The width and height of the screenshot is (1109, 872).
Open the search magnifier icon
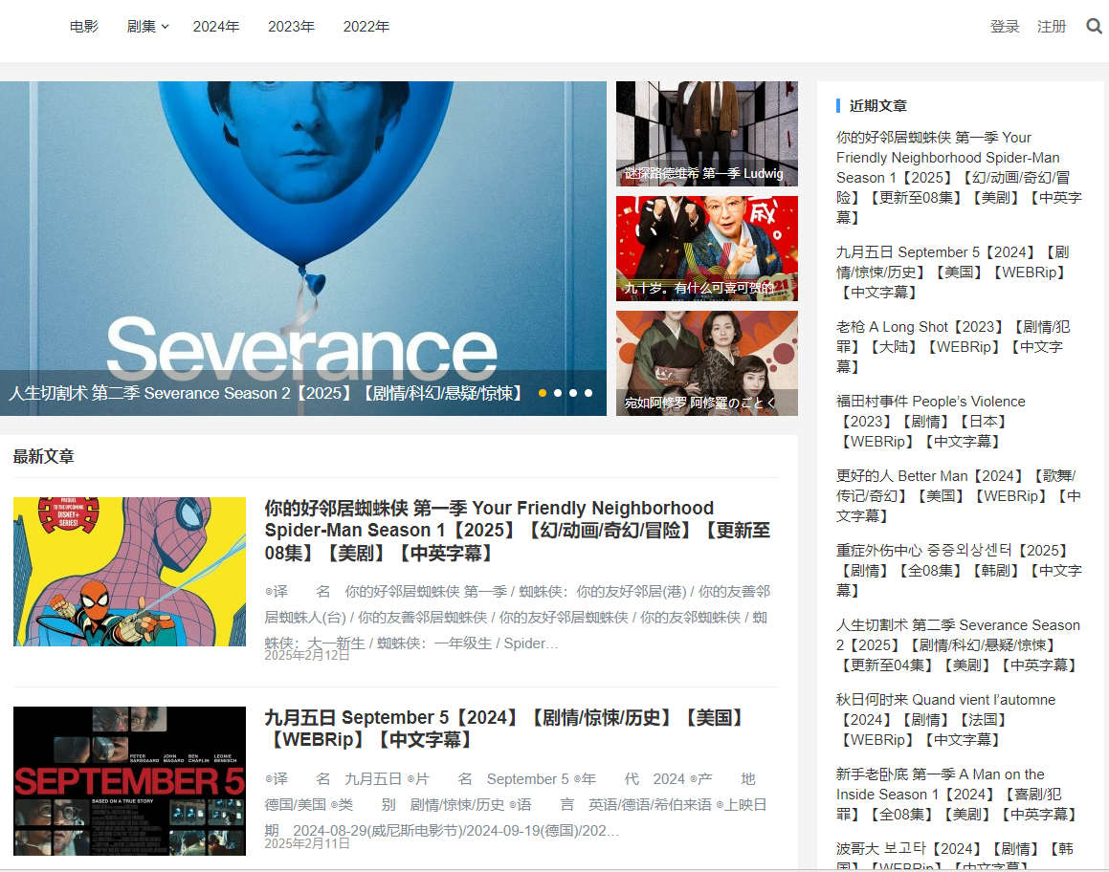point(1094,26)
